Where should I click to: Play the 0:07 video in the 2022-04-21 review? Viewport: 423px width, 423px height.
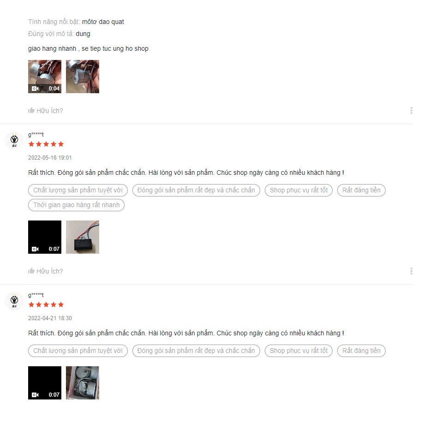45,383
